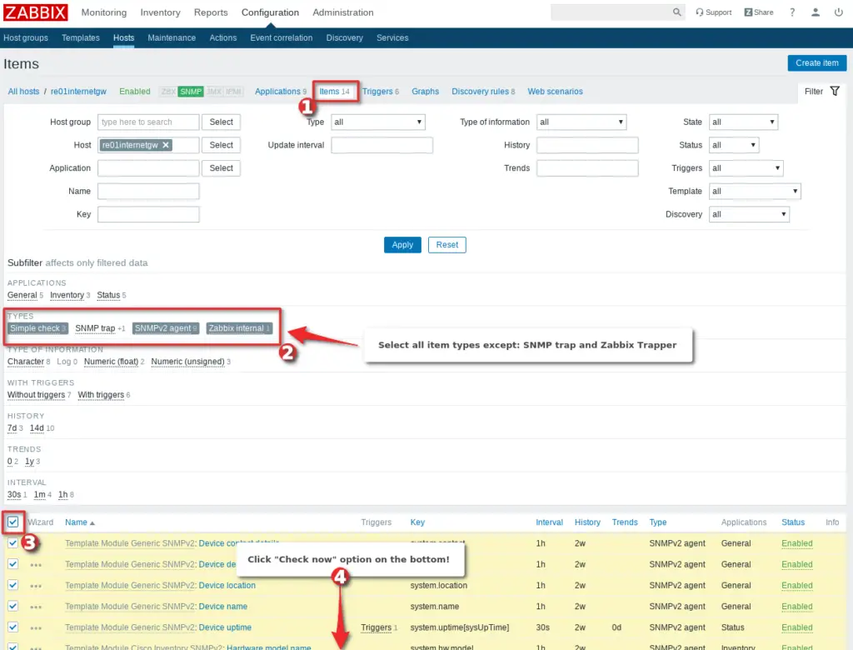Click the sign out power icon
Screen dimensions: 853x650
pos(838,12)
